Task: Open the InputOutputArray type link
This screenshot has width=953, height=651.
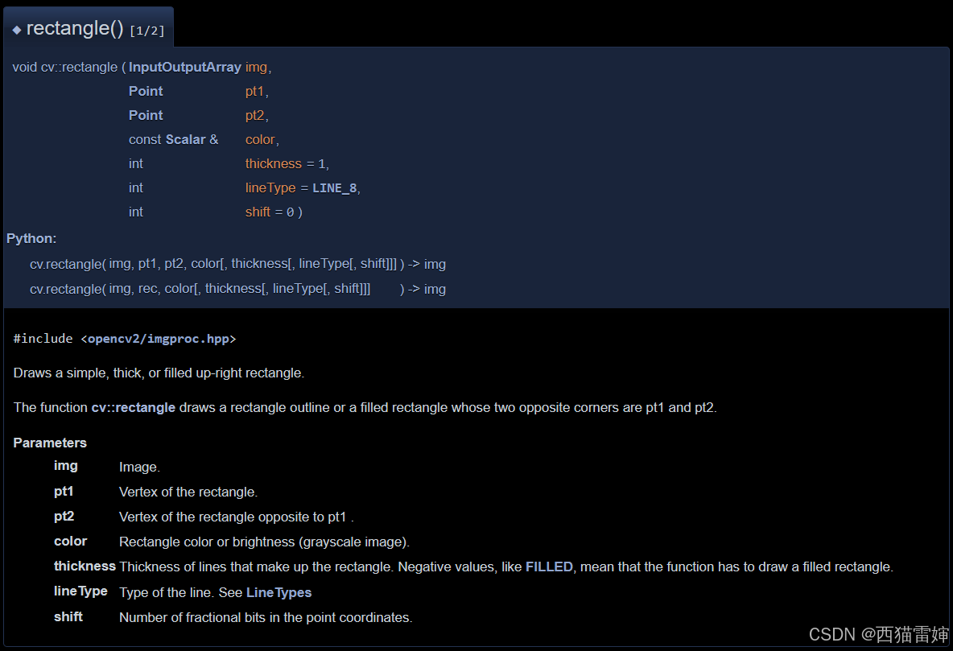Action: click(x=185, y=67)
